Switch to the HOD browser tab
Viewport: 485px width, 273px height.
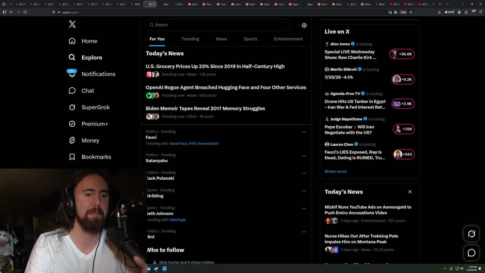point(136,4)
